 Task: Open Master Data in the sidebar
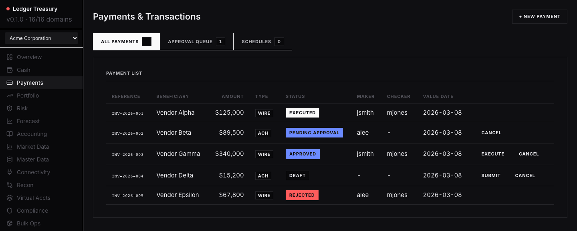42,159
